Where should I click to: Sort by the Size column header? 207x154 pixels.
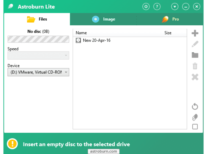[x=168, y=33]
